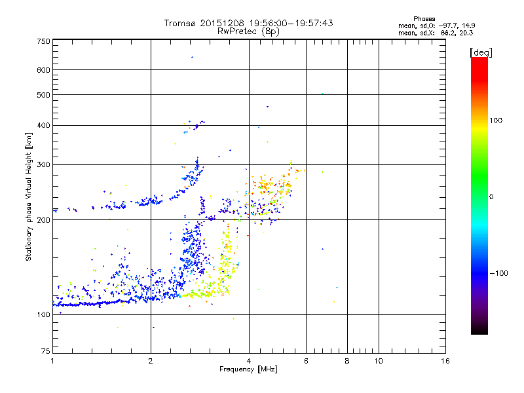Click the x-axis tick label '16'
Image resolution: width=524 pixels, height=393 pixels.
(445, 362)
